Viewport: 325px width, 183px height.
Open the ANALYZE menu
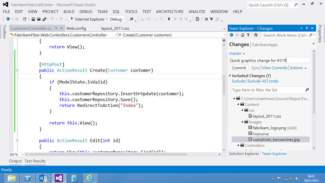click(x=197, y=12)
